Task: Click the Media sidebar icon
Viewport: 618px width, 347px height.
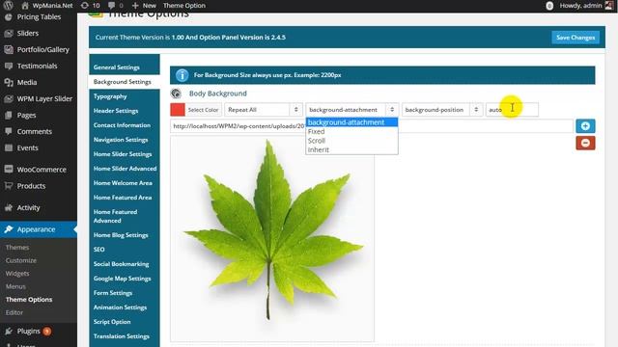Action: 9,82
